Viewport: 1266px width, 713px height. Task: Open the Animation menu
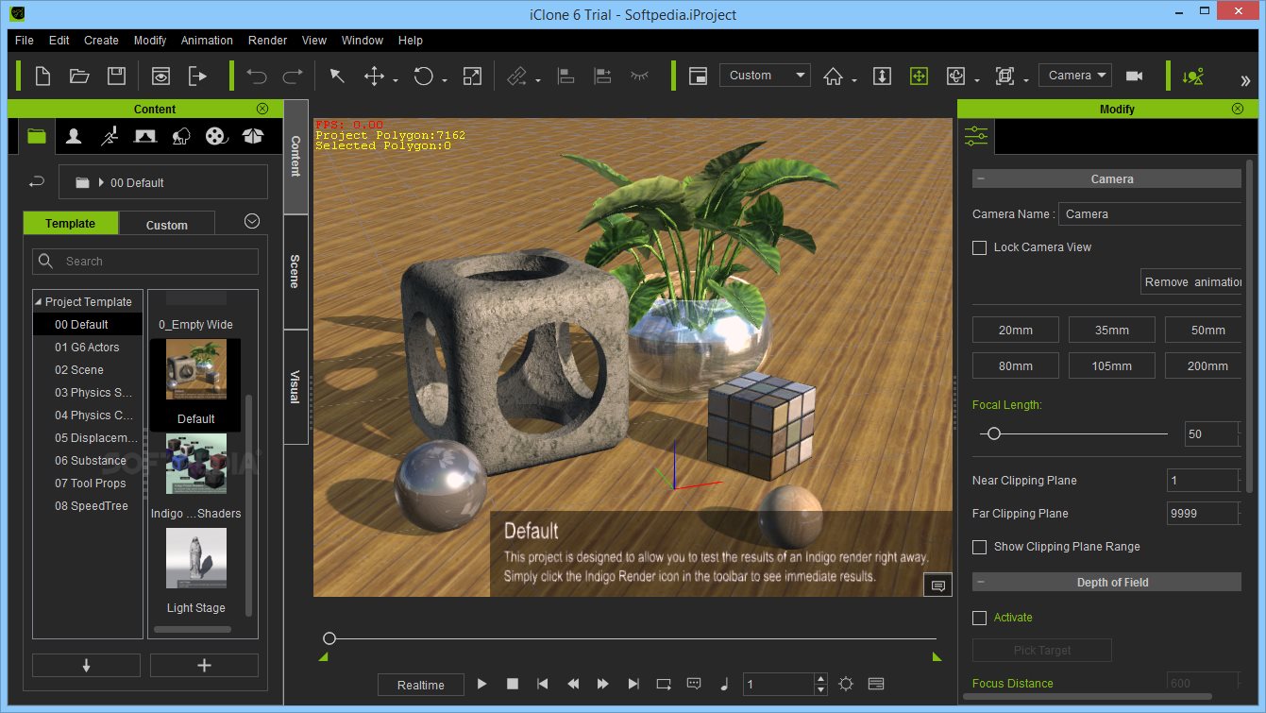[x=207, y=41]
